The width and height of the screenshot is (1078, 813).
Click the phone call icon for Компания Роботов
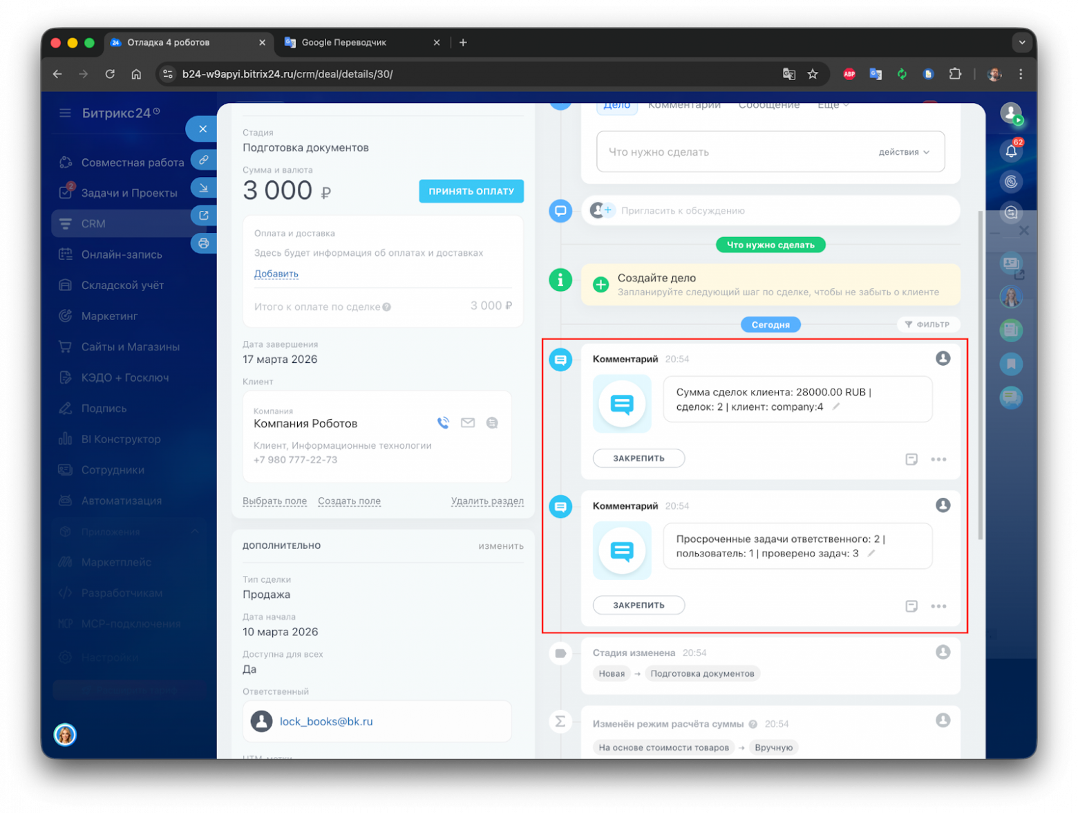(x=443, y=423)
